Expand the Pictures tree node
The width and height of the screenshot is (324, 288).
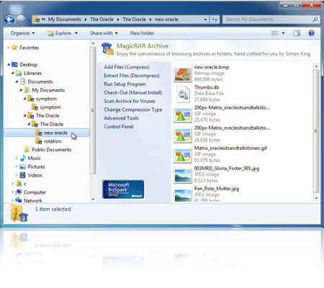point(17,166)
